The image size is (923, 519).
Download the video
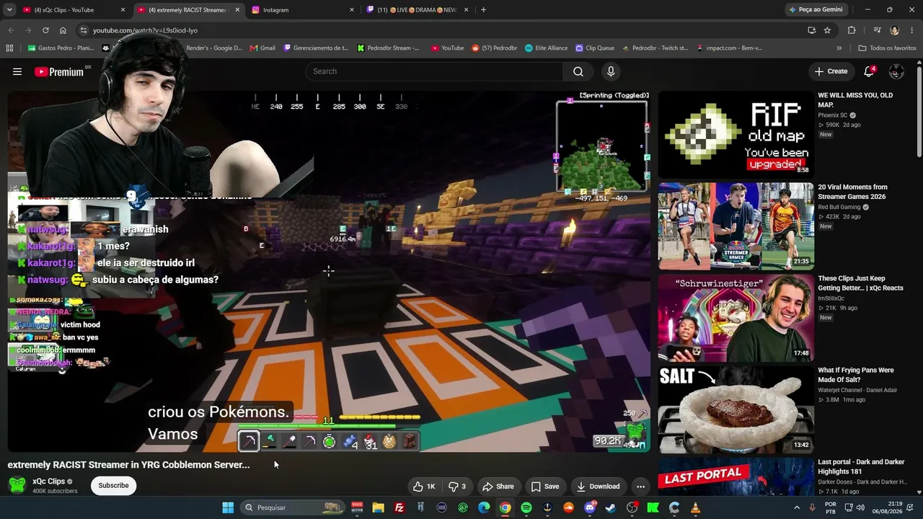click(598, 487)
